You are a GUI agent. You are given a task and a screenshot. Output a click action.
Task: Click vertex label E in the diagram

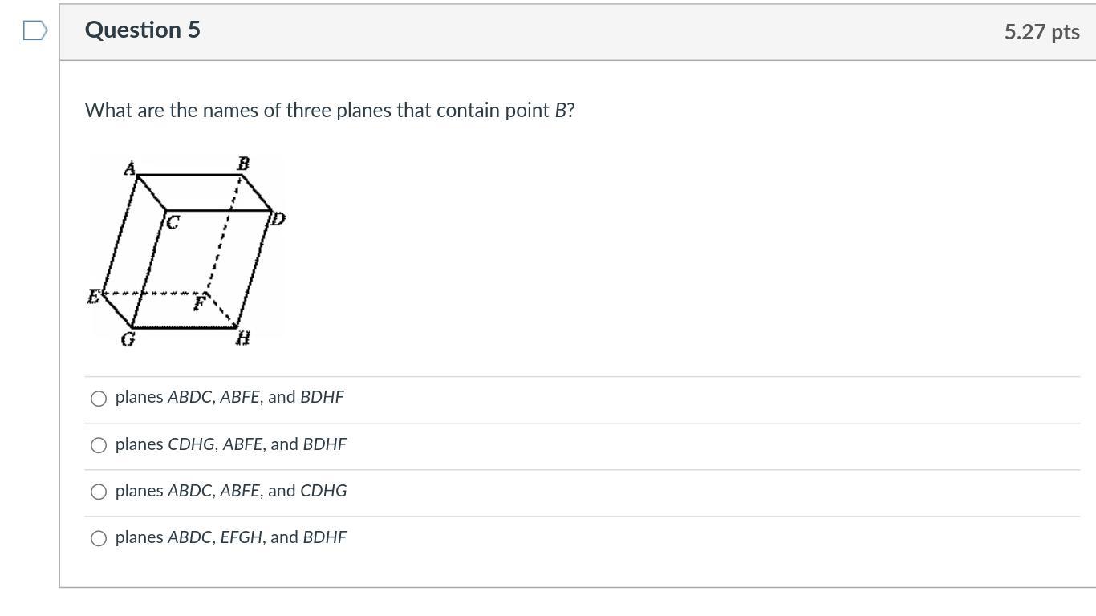pyautogui.click(x=93, y=296)
